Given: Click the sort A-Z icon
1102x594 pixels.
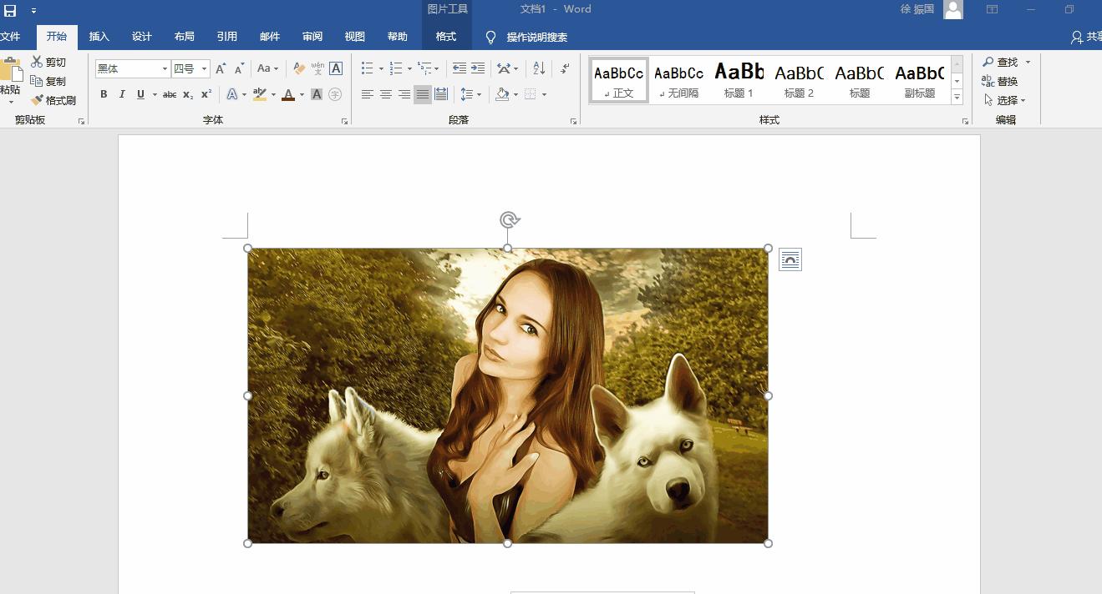Looking at the screenshot, I should click(539, 68).
